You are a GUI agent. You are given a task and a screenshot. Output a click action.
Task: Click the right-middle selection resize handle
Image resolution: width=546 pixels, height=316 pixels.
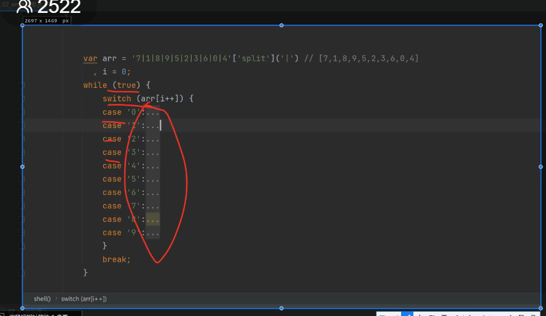pyautogui.click(x=540, y=167)
